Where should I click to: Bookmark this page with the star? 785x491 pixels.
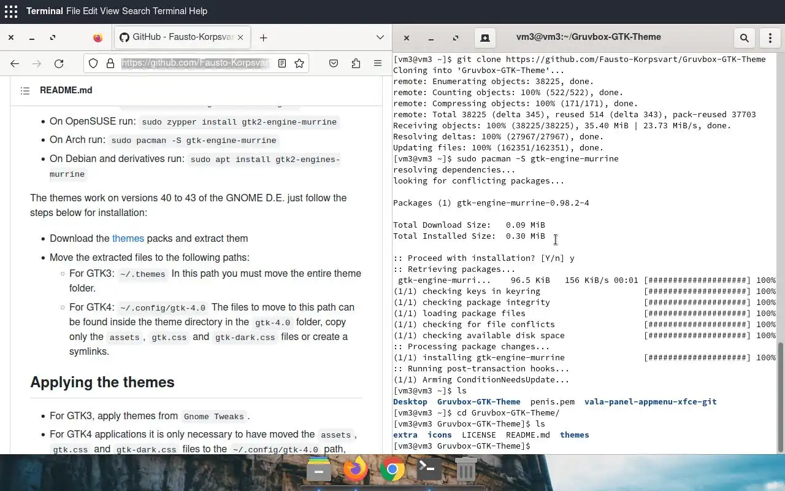pyautogui.click(x=299, y=63)
